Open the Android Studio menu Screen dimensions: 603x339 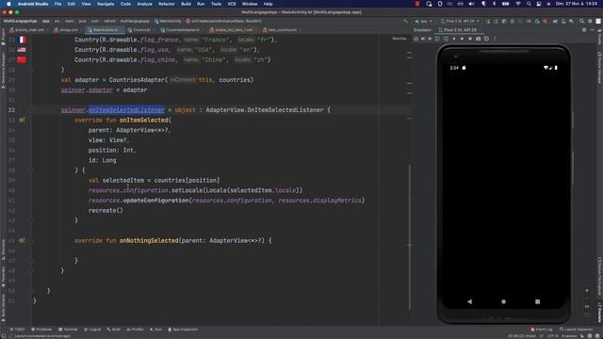(x=33, y=4)
